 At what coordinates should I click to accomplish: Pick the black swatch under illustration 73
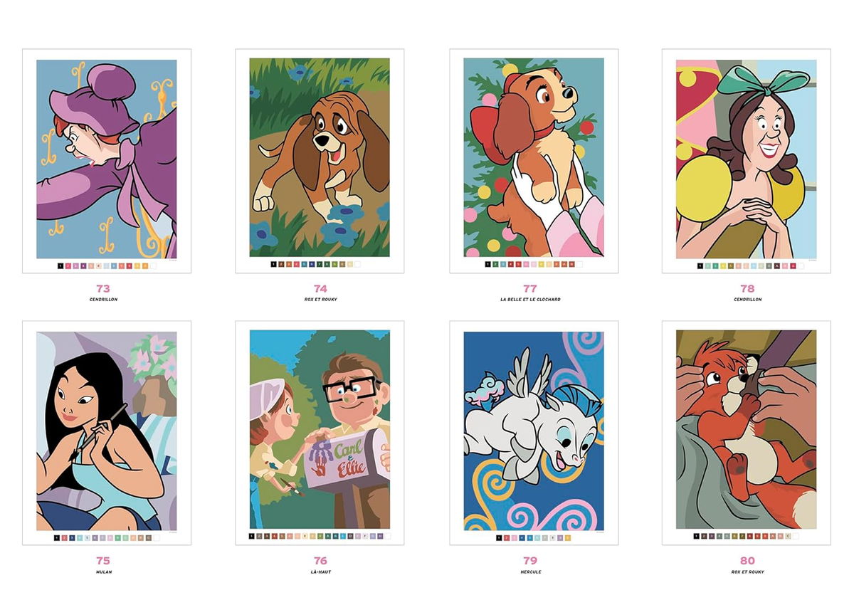coord(60,266)
